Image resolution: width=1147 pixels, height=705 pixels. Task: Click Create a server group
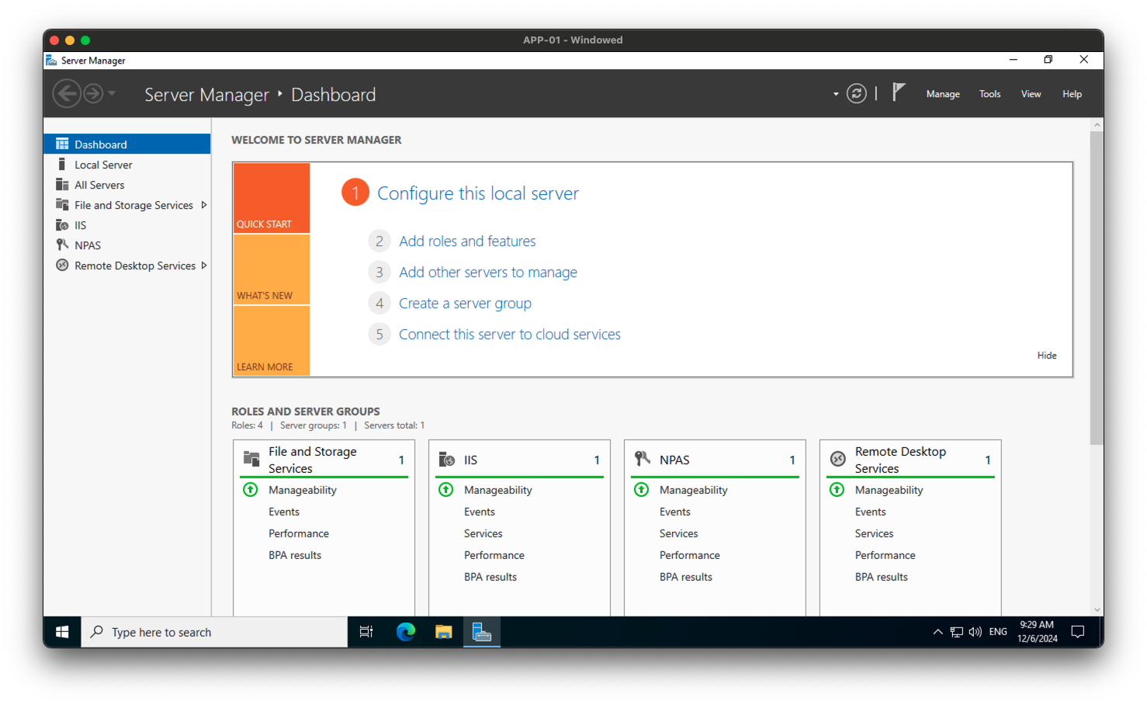click(464, 303)
